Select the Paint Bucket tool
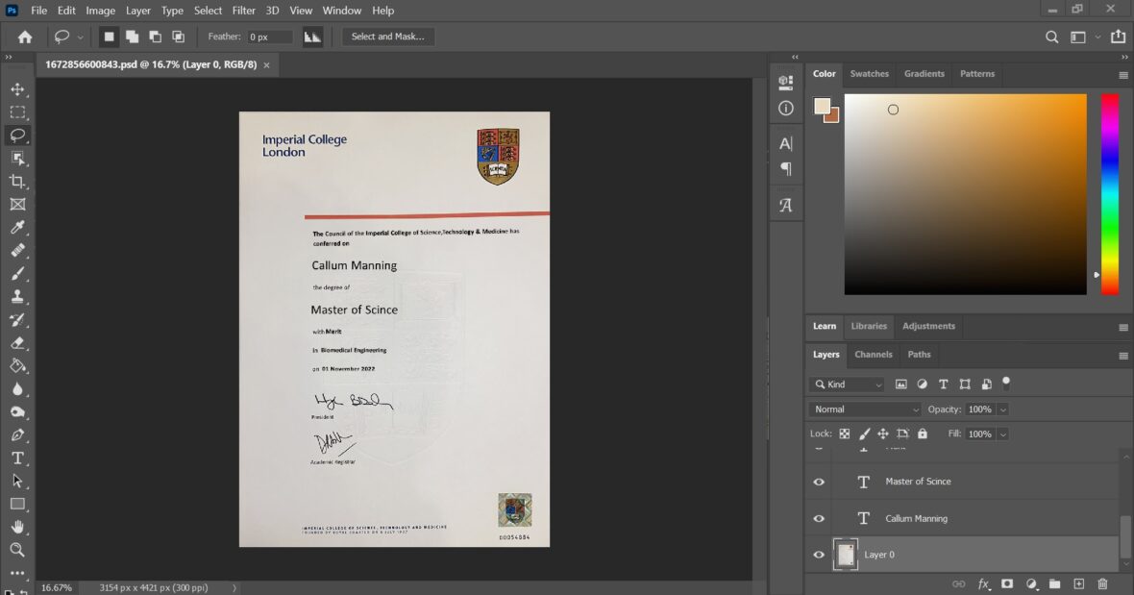 (x=17, y=366)
